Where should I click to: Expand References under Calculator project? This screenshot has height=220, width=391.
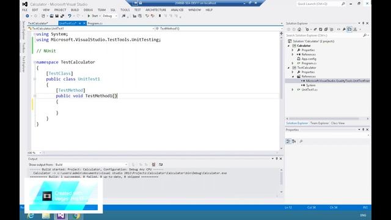coord(293,54)
